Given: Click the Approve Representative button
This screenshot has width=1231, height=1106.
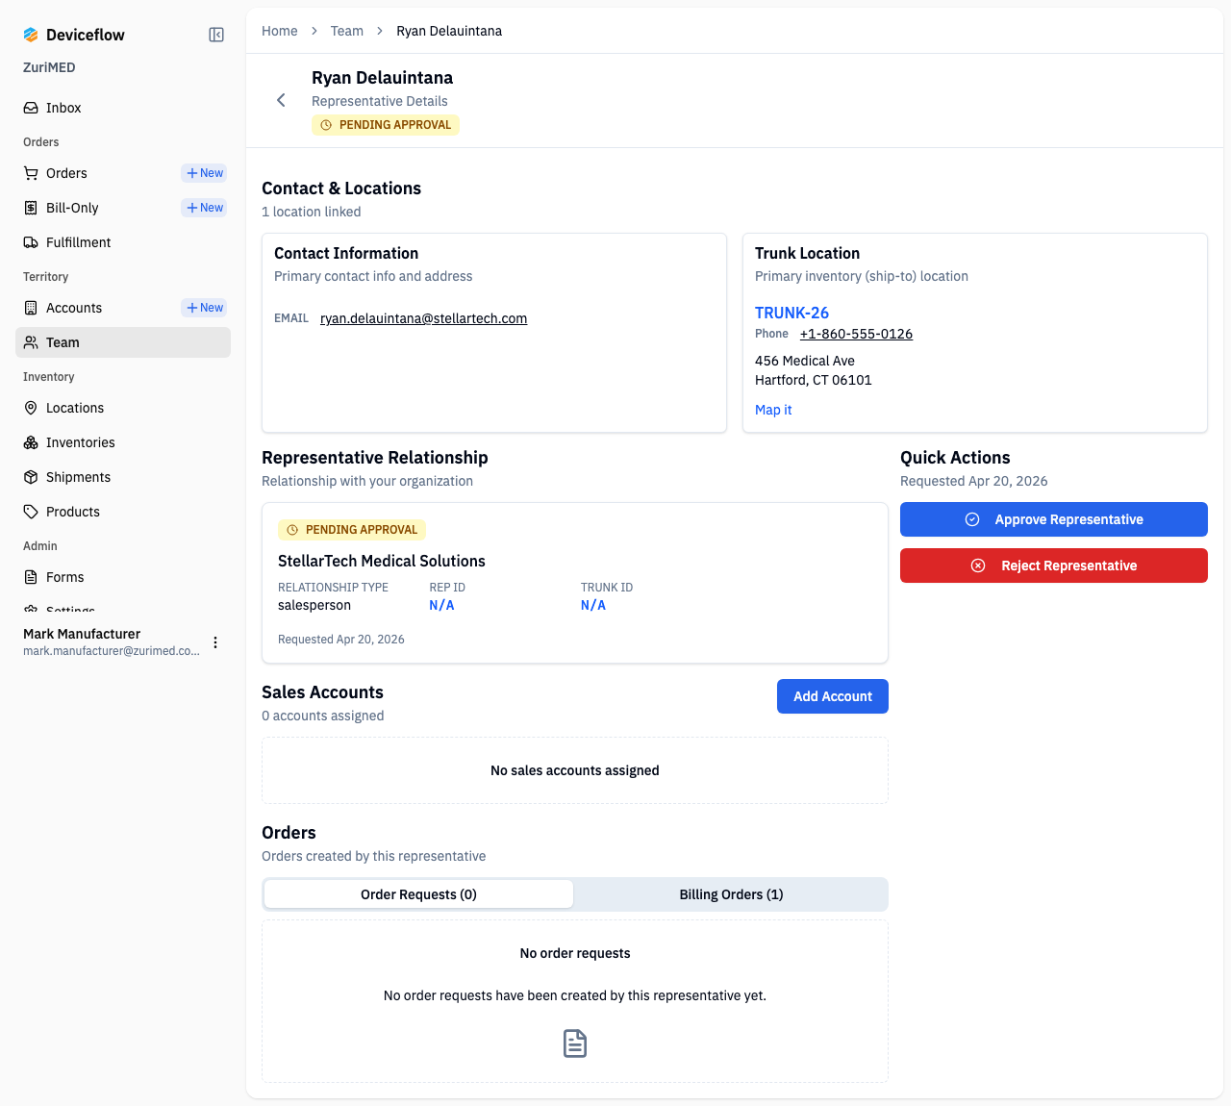Looking at the screenshot, I should (x=1053, y=519).
